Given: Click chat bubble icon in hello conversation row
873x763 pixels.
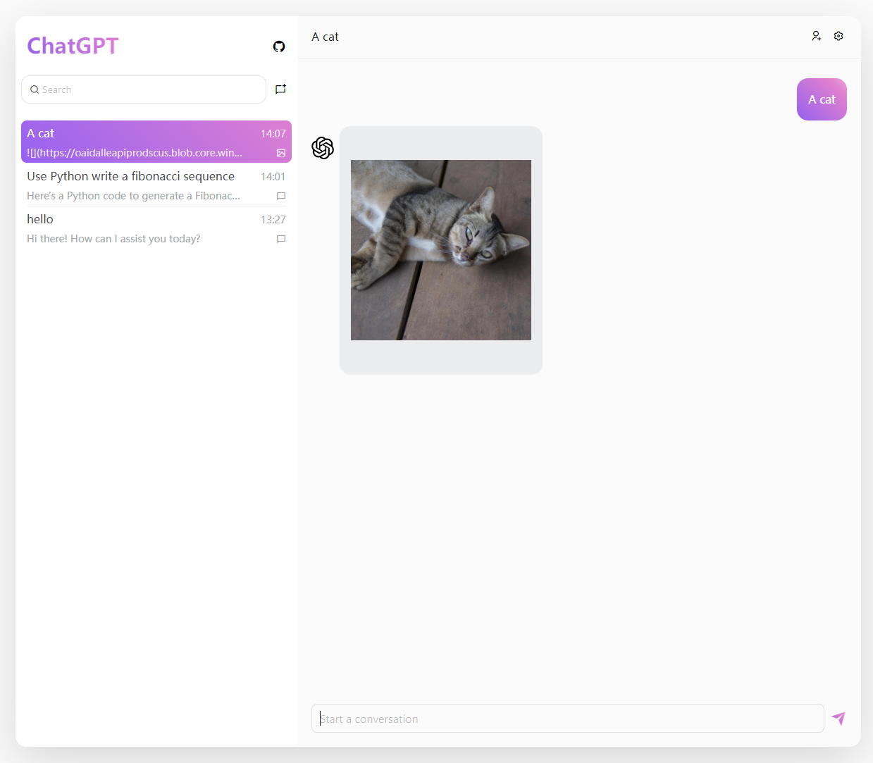Looking at the screenshot, I should [281, 239].
